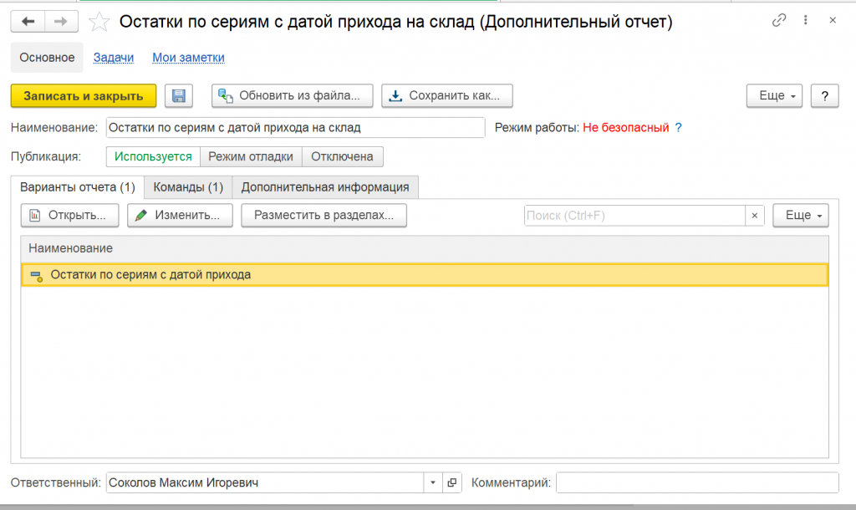
Task: Click the Изменить button
Action: pyautogui.click(x=181, y=216)
